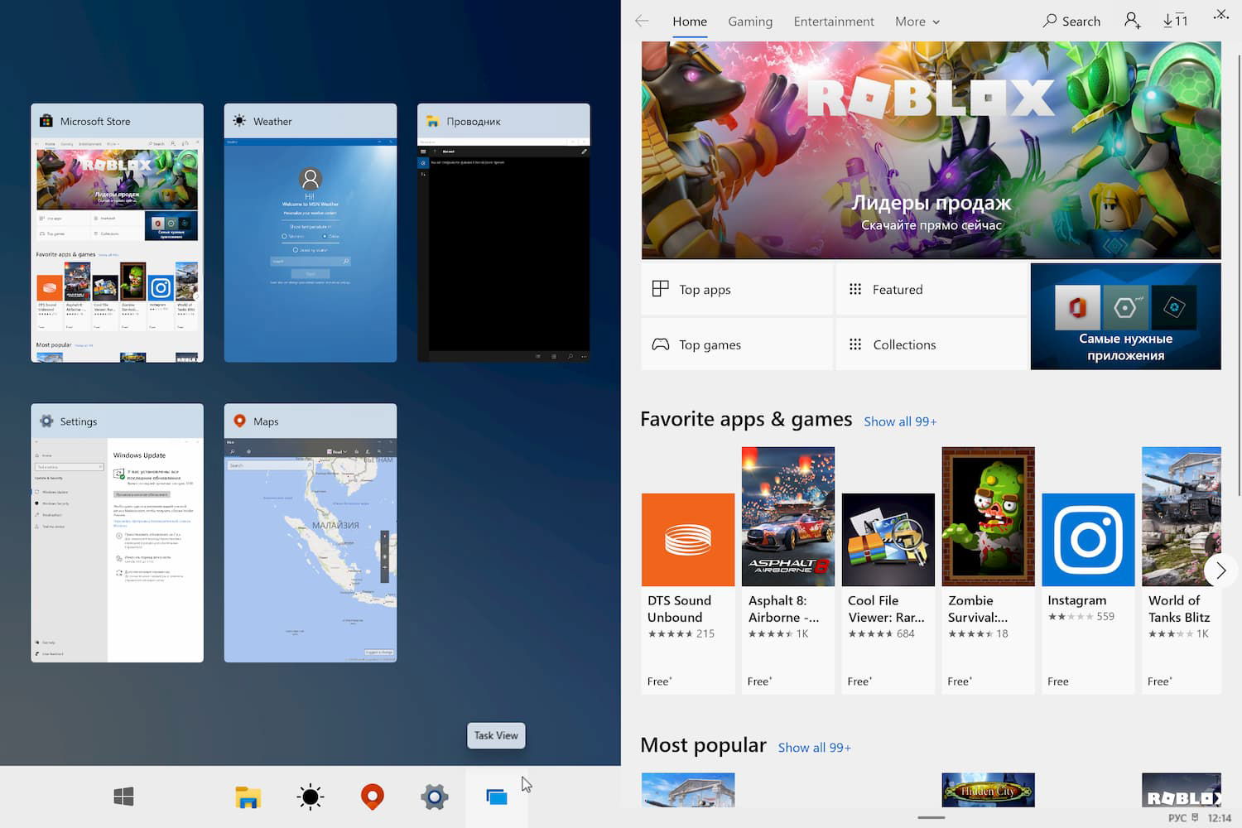Click the 12:14 clock in the tray
1242x828 pixels.
pyautogui.click(x=1220, y=818)
